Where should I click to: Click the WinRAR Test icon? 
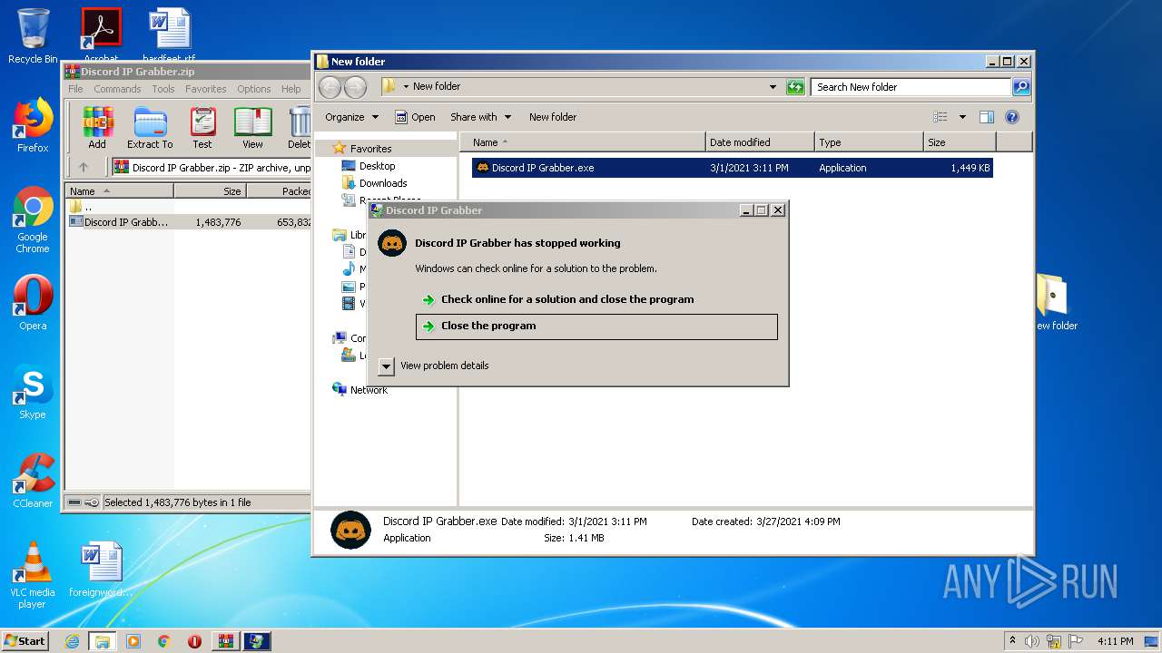point(202,128)
